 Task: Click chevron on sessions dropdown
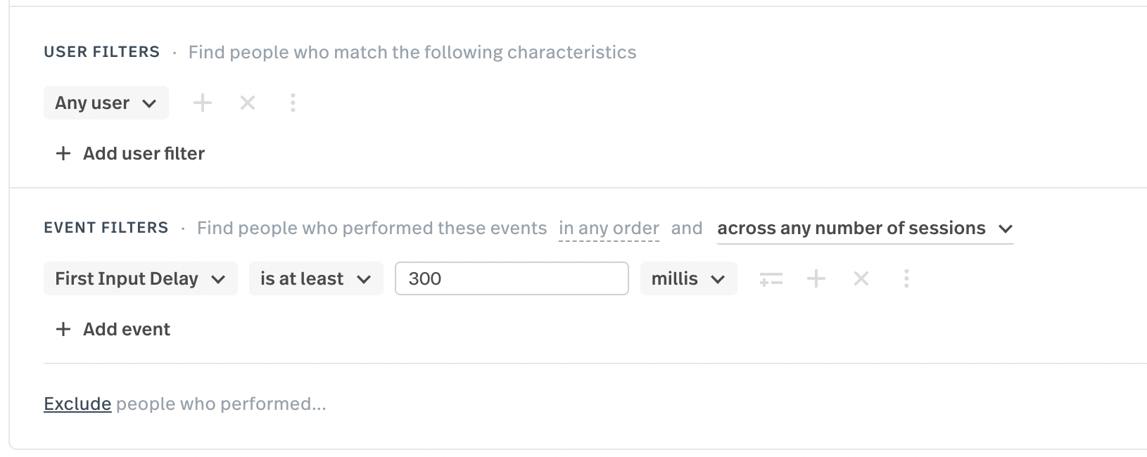click(x=1006, y=229)
